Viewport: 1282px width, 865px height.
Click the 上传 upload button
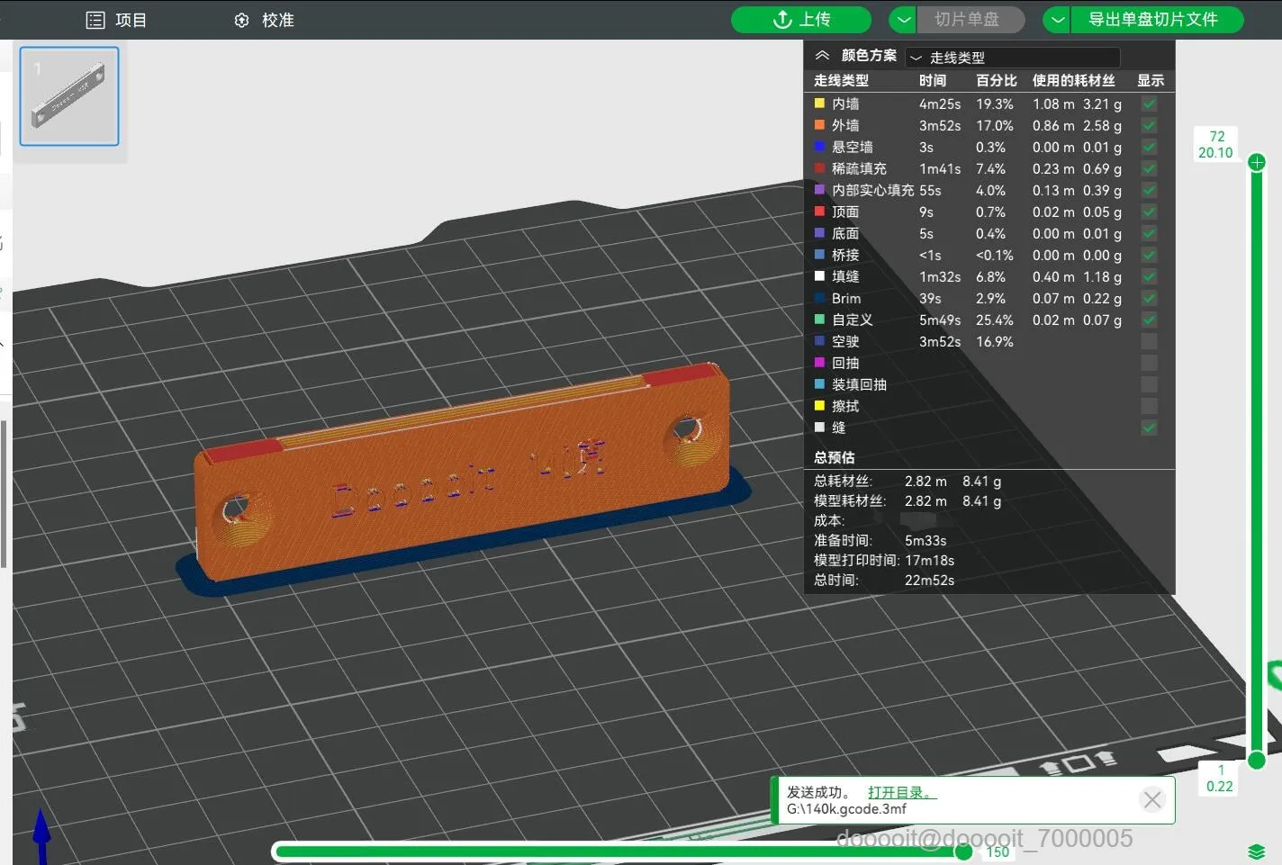[801, 20]
